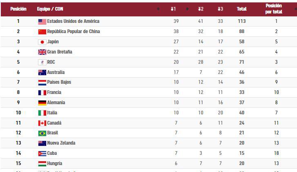Click the Australia flag icon

coord(42,72)
